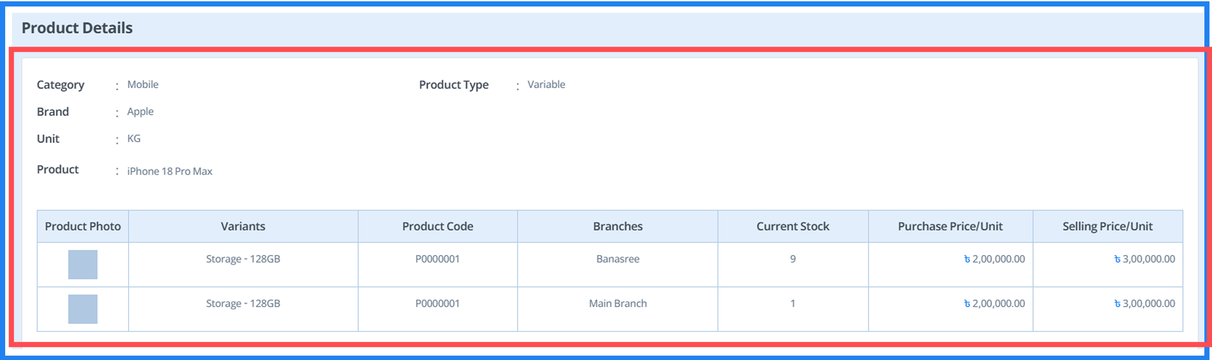Image resolution: width=1212 pixels, height=360 pixels.
Task: Select the Variants column header
Action: click(x=243, y=226)
